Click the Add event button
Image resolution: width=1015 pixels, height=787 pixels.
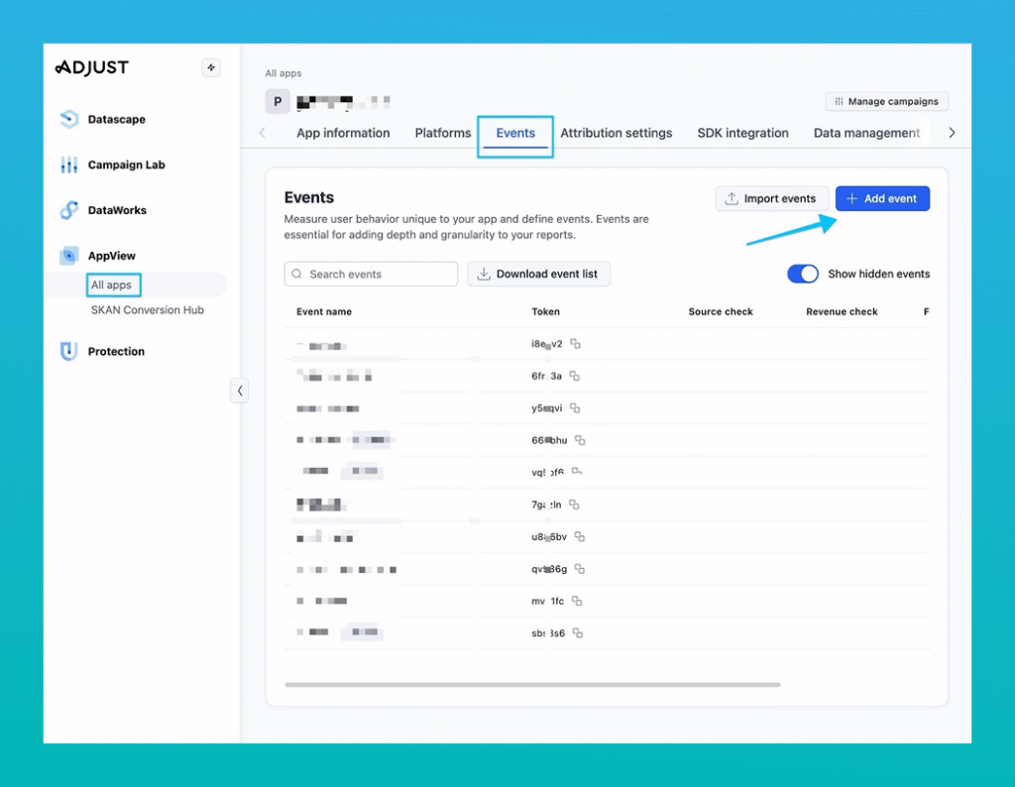(882, 198)
